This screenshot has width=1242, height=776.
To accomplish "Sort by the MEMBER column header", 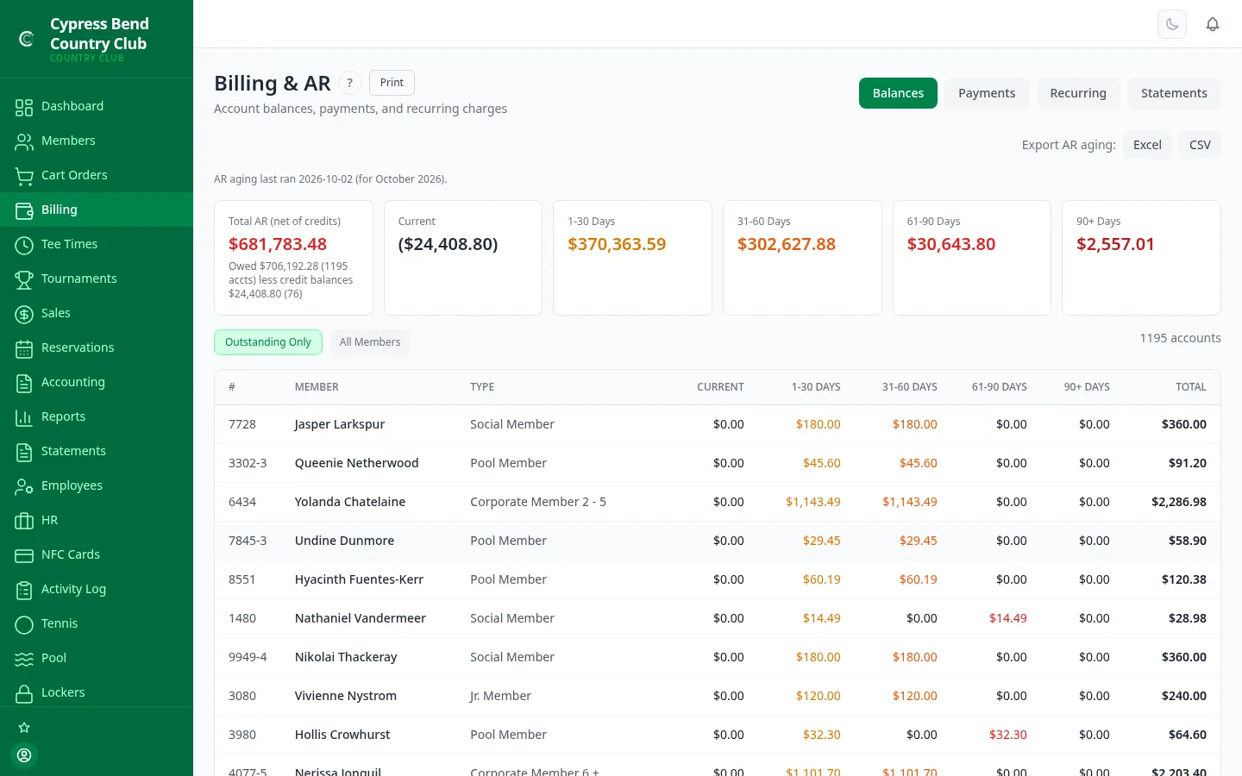I will pos(317,387).
